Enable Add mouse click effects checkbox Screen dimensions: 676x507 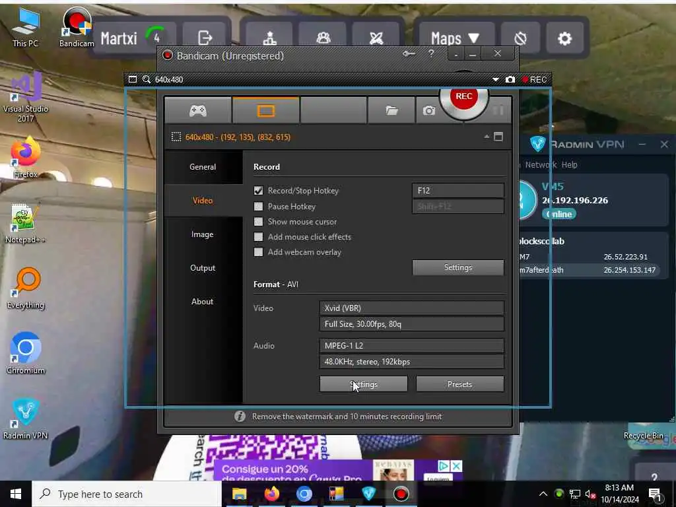pos(258,237)
